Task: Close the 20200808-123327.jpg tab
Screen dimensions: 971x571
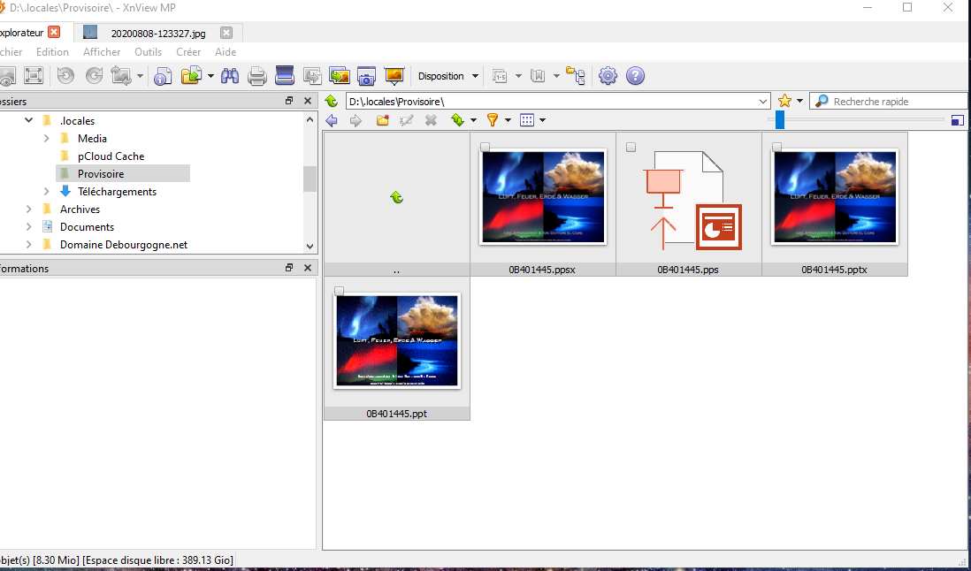Action: click(226, 33)
